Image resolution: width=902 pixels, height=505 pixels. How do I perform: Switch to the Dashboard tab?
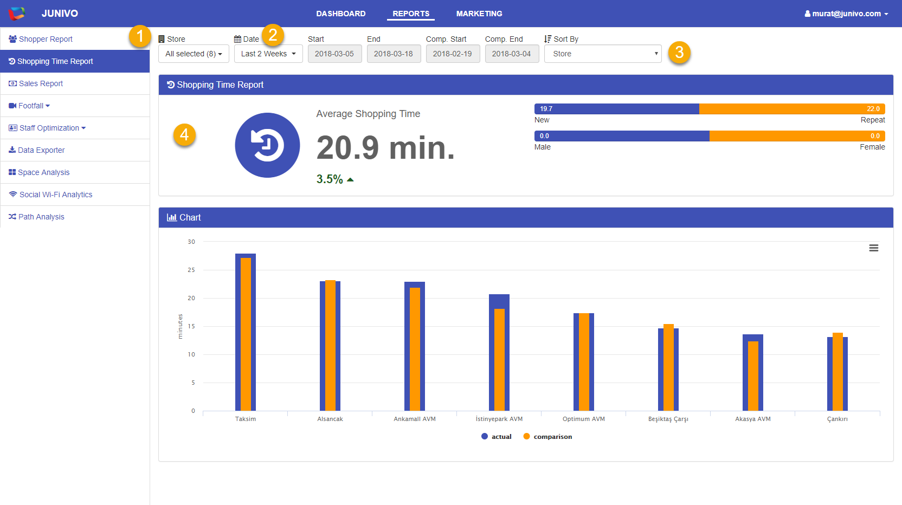pos(341,14)
